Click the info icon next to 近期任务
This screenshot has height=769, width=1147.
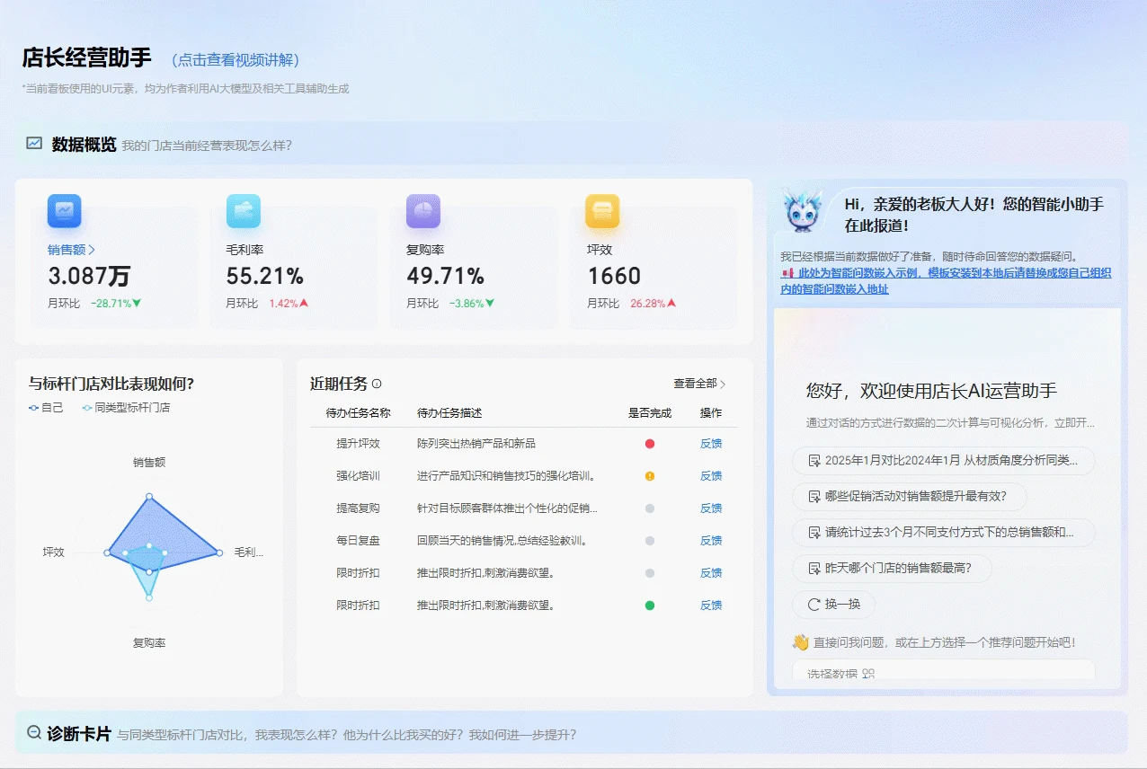pyautogui.click(x=377, y=384)
